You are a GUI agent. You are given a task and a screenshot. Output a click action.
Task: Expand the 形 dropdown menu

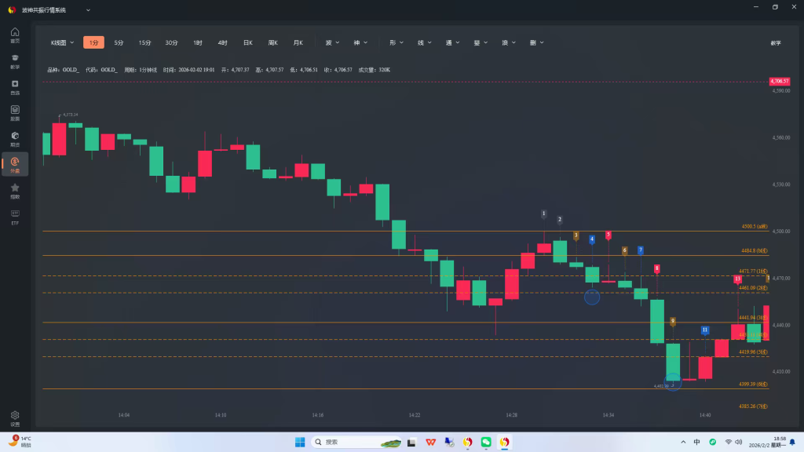pos(395,42)
